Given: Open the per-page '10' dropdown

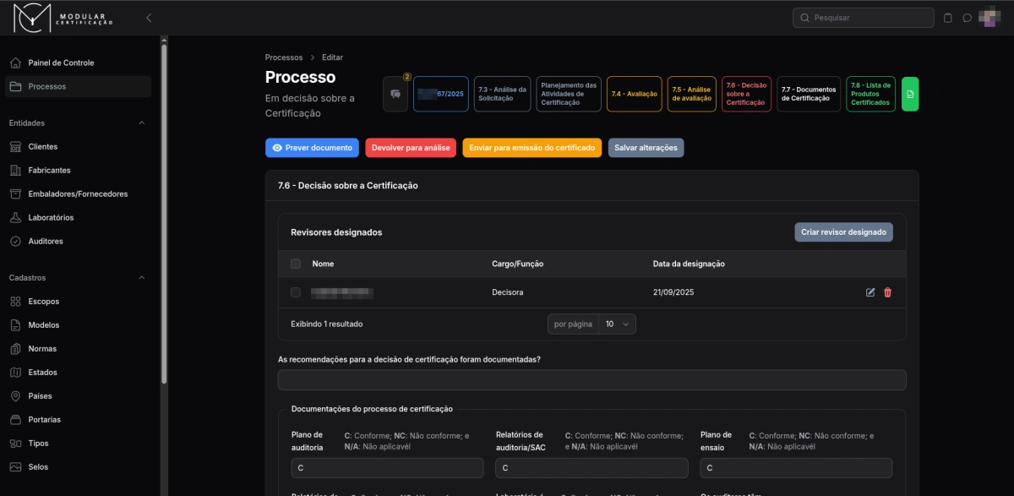Looking at the screenshot, I should click(618, 324).
